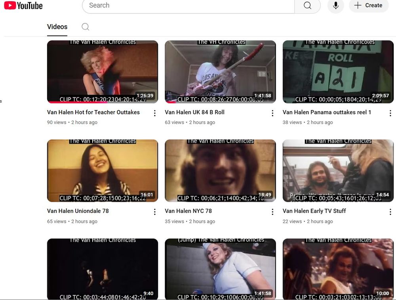
Task: Click '35 views • 2 hours ago' text
Action: [190, 222]
